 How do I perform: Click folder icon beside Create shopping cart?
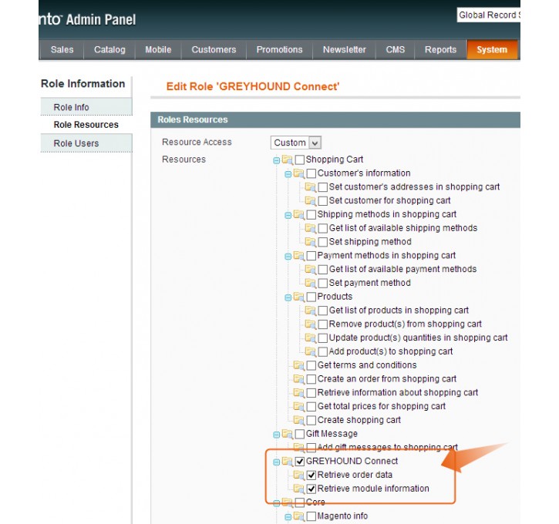[298, 420]
